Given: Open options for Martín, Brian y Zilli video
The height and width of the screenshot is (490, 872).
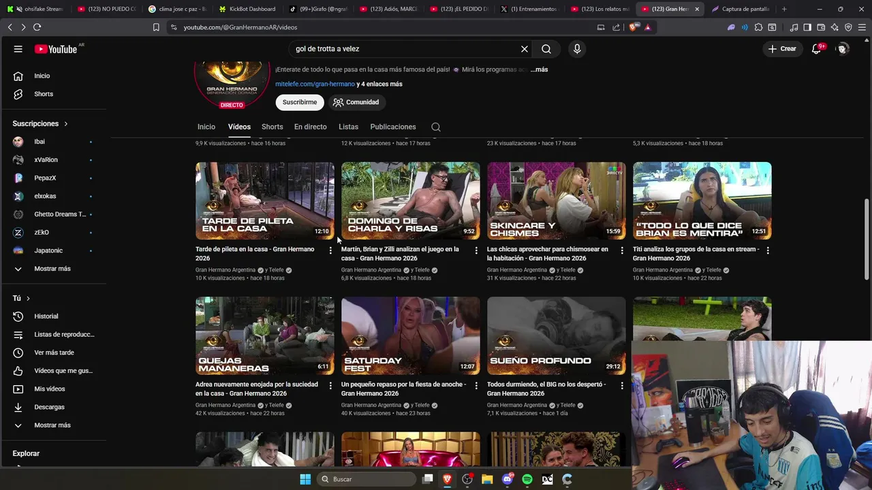Looking at the screenshot, I should [x=476, y=250].
